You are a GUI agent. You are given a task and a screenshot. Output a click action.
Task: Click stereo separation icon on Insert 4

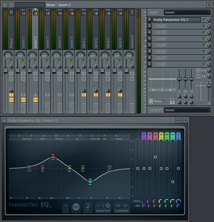60,79
